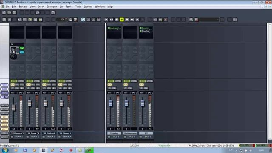Click the Engine On status text
Viewport: 272px width, 153px height.
click(x=165, y=145)
